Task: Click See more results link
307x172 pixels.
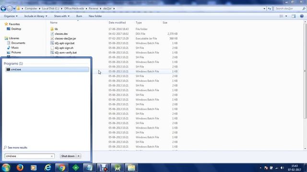Action: [x=17, y=148]
